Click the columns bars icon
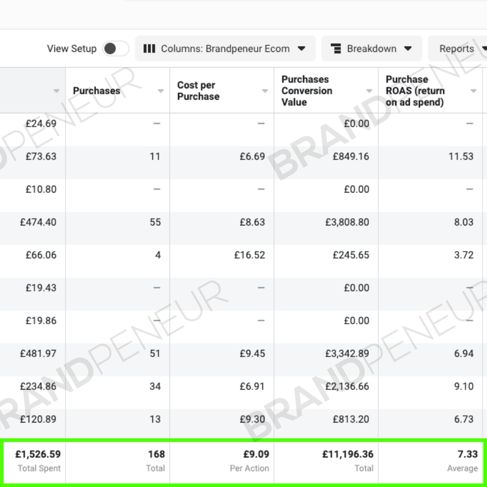 pyautogui.click(x=149, y=49)
